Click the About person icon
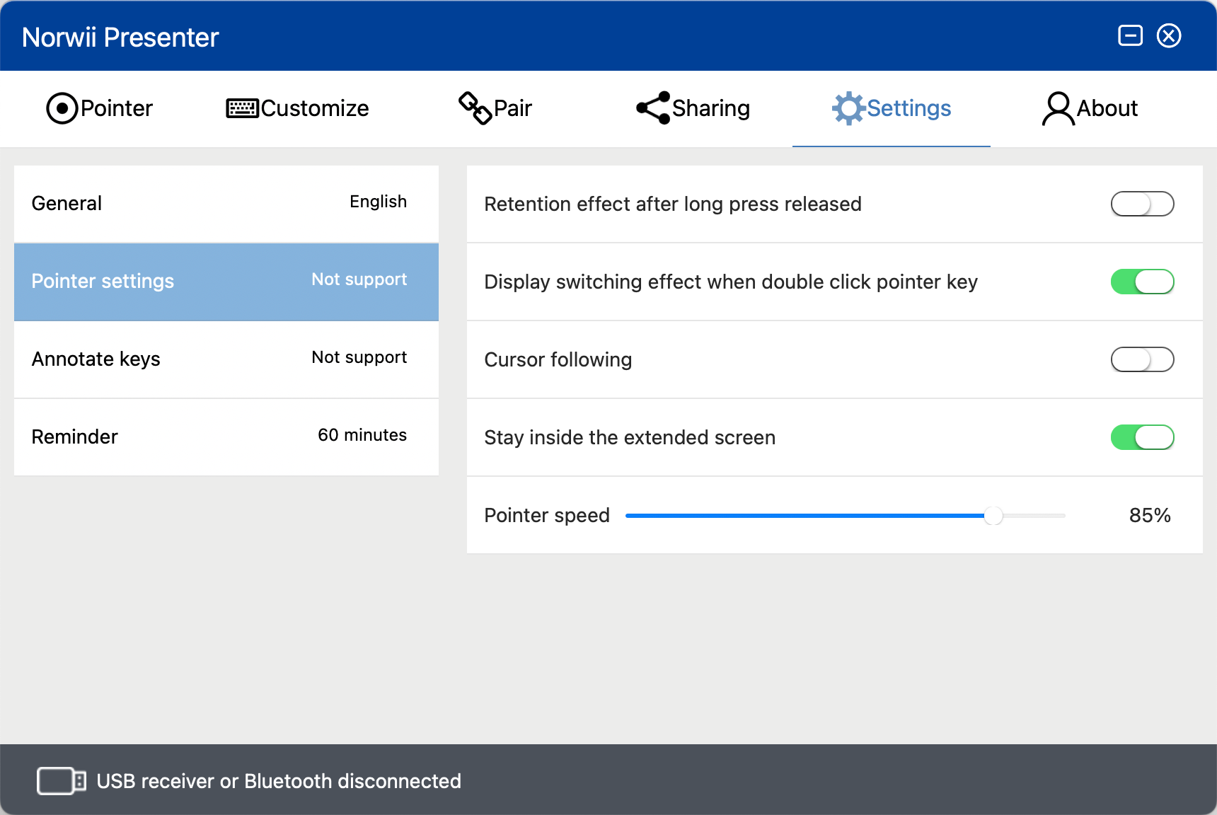This screenshot has height=815, width=1217. coord(1058,108)
